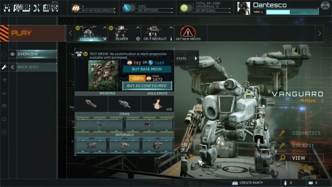Click the Vanguard jungle artwork thumbnail
This screenshot has height=187, width=332.
(103, 75)
